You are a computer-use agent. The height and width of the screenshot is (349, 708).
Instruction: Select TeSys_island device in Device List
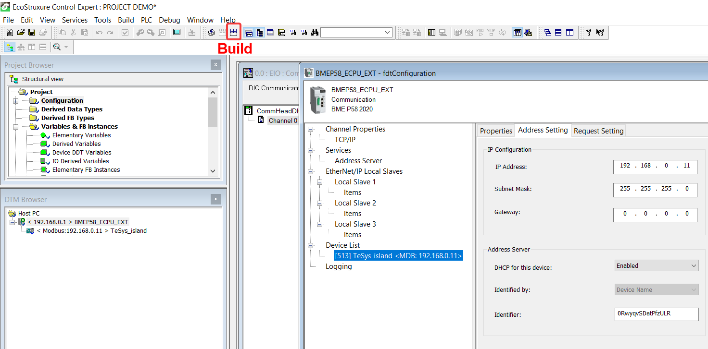coord(398,256)
